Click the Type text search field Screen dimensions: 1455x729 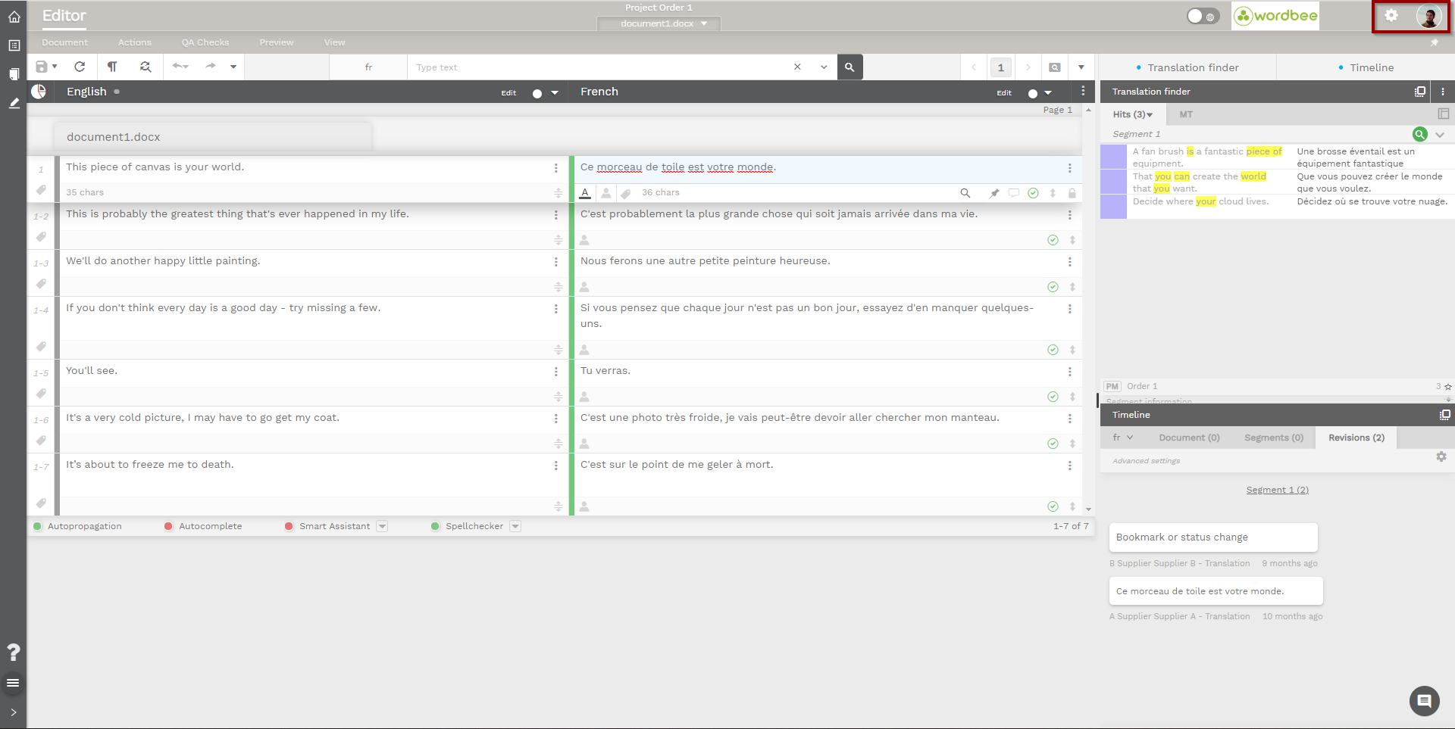599,67
